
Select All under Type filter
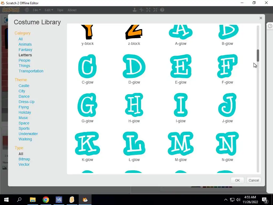[x=21, y=154]
